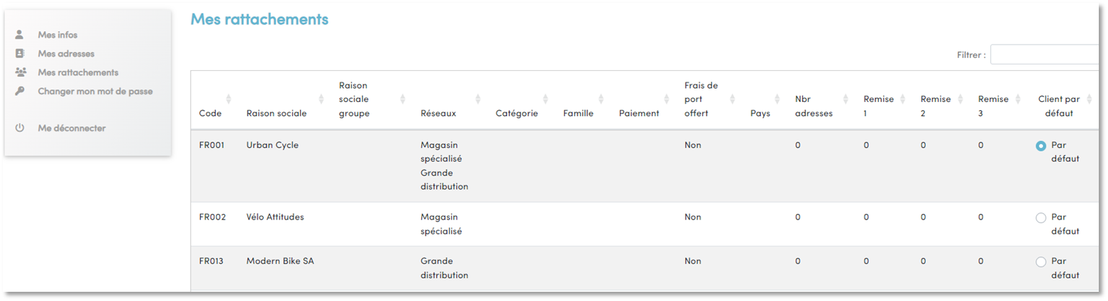Click the group icon for Mes rattachements
This screenshot has height=301, width=1108.
tap(21, 72)
